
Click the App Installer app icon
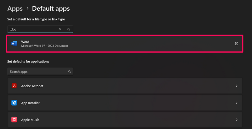(14, 103)
